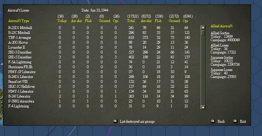Select the B-24D1 Liberator row
The image size is (262, 136).
(99, 77)
